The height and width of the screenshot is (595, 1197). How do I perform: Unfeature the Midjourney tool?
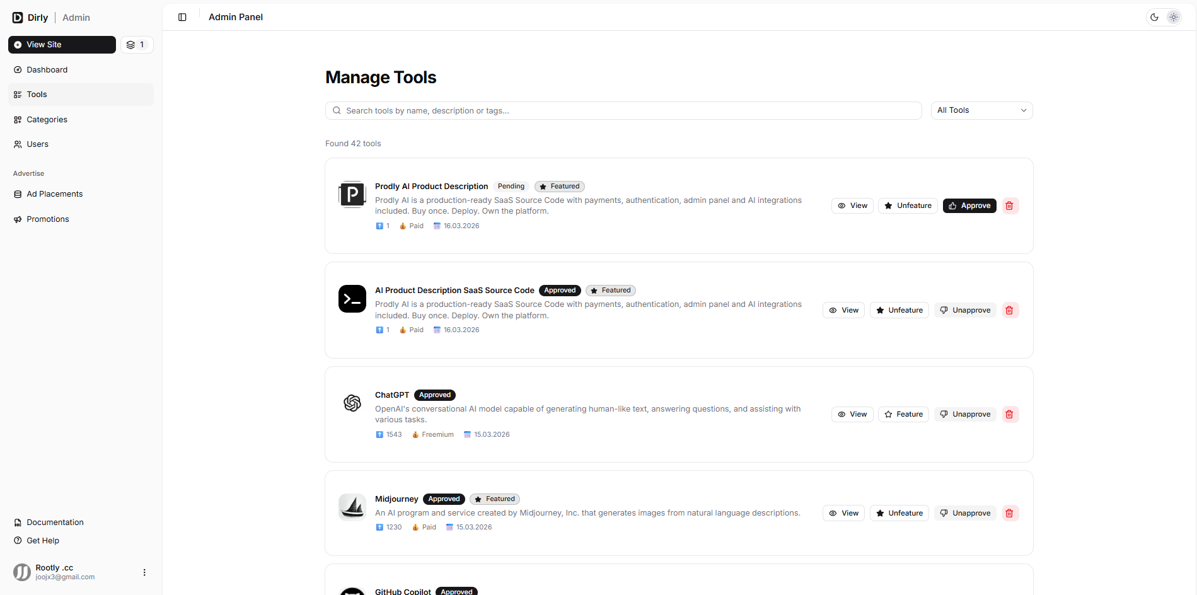point(899,513)
